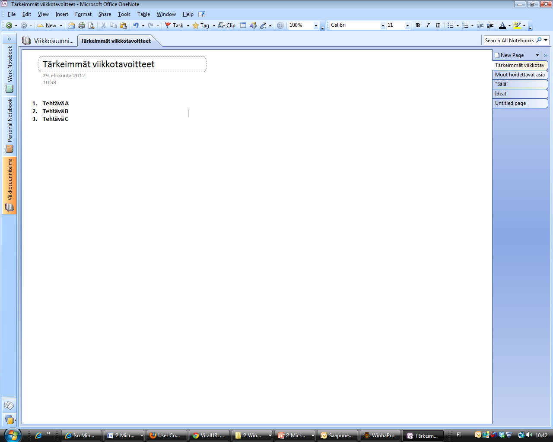Click the round sync notebook toolbar icon
Screen dimensions: 553x442
pos(280,25)
